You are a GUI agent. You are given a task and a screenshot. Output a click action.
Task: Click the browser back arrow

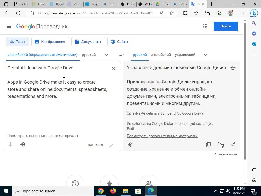(7, 13)
